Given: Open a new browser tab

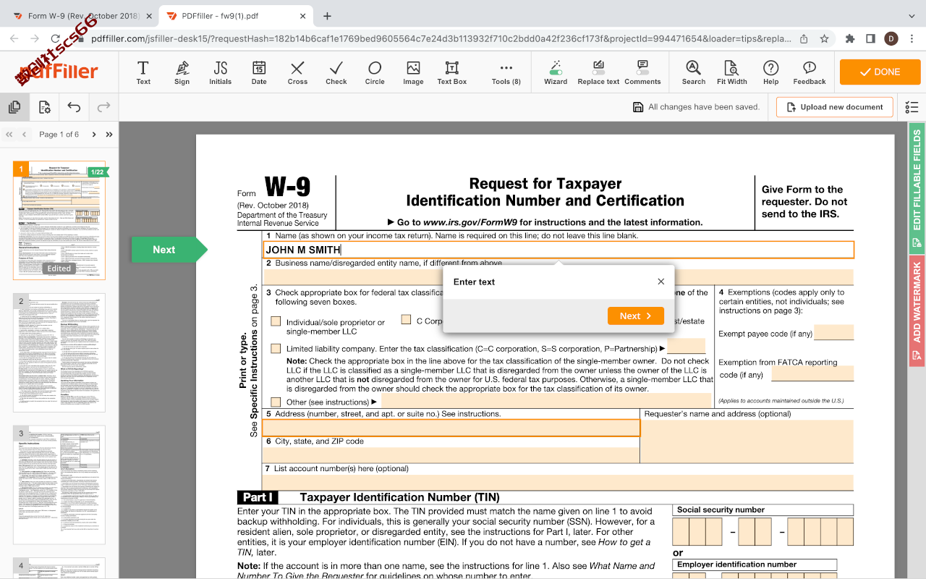Looking at the screenshot, I should [x=327, y=16].
